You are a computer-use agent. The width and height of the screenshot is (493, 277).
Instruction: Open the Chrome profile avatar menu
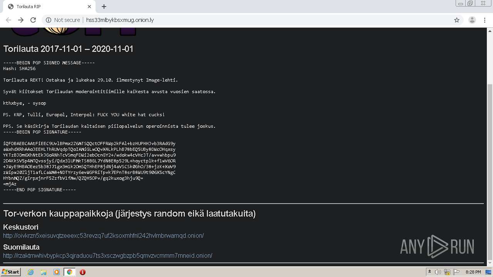(x=472, y=20)
